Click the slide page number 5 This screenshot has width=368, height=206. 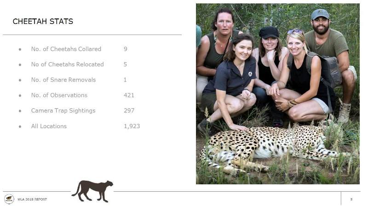coord(351,199)
